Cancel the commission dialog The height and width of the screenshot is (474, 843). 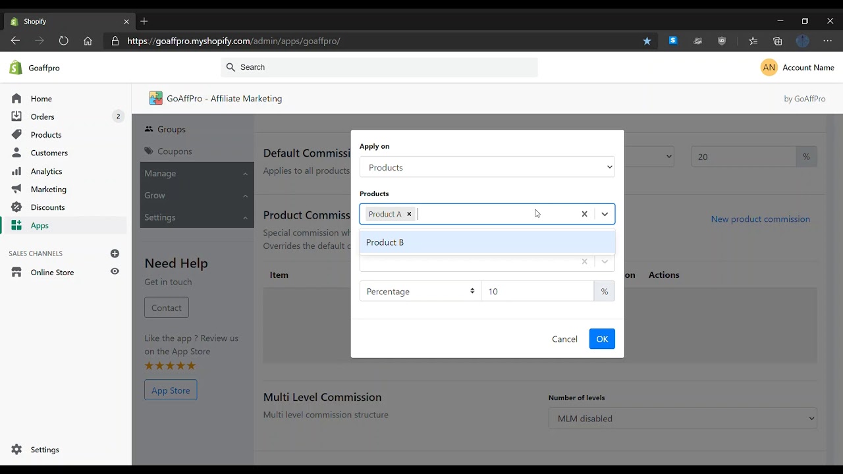click(x=564, y=339)
